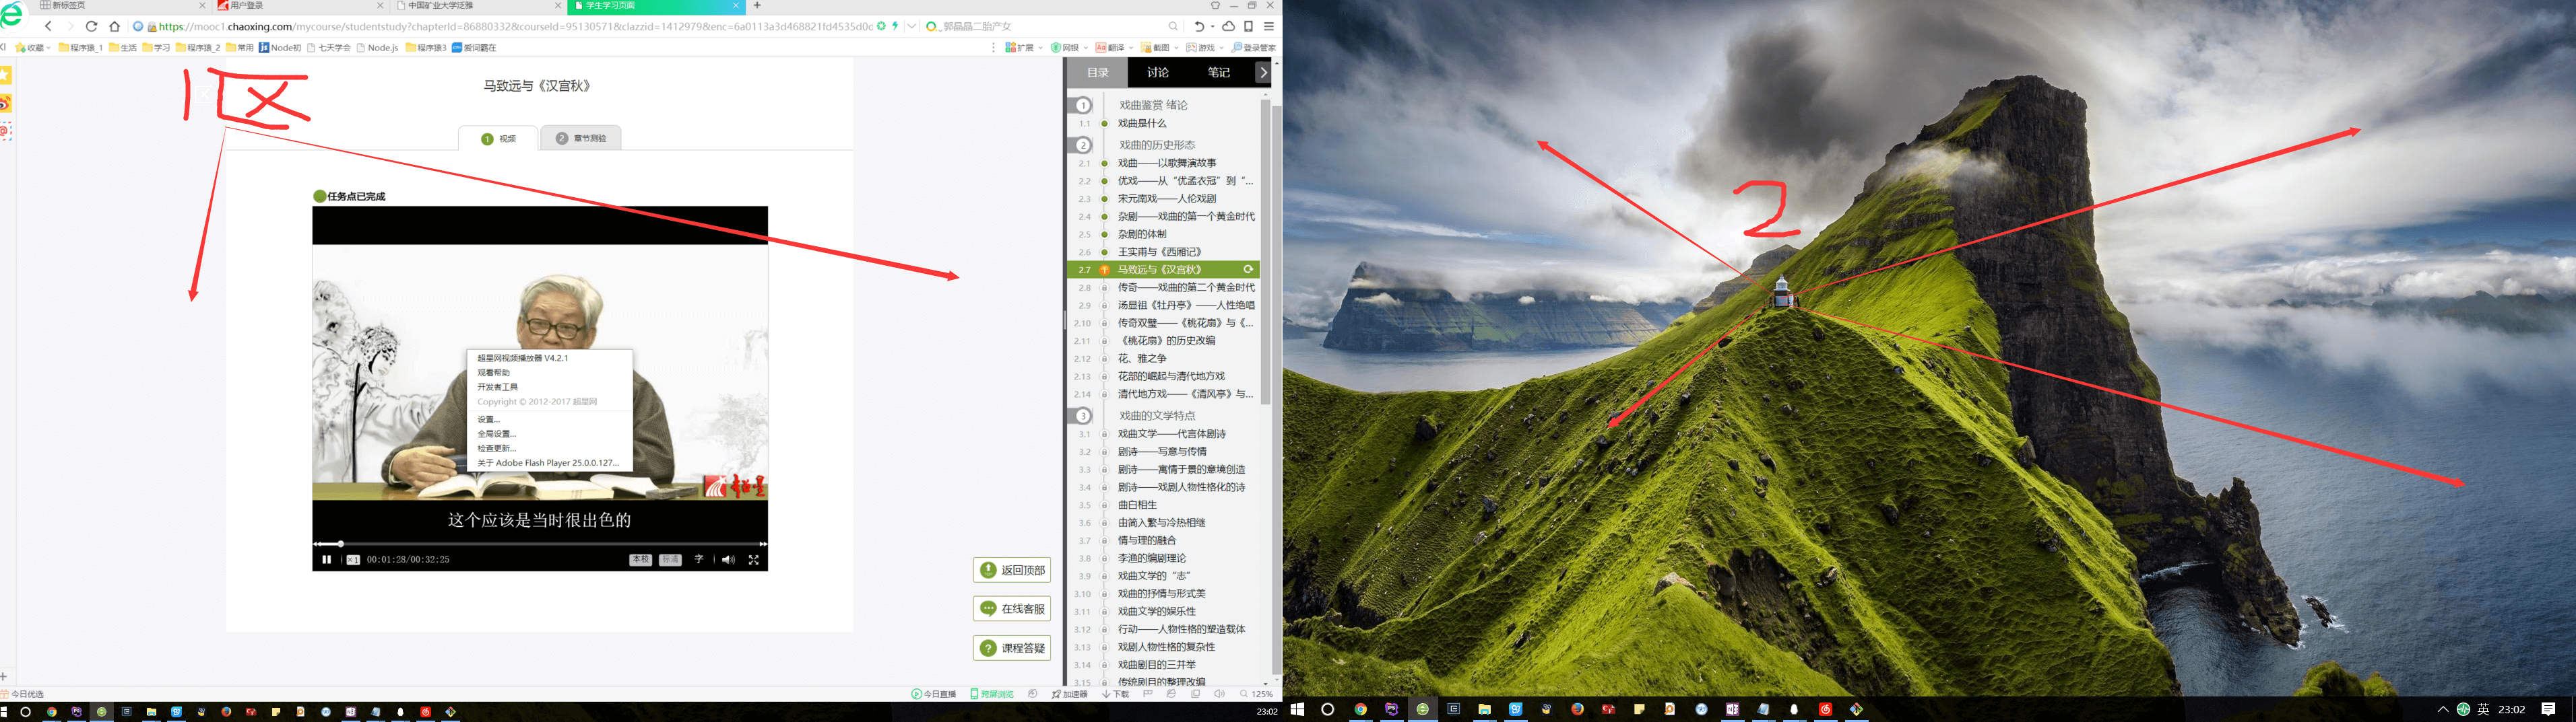Open a new browser tab
Image resolution: width=2576 pixels, height=722 pixels.
757,6
